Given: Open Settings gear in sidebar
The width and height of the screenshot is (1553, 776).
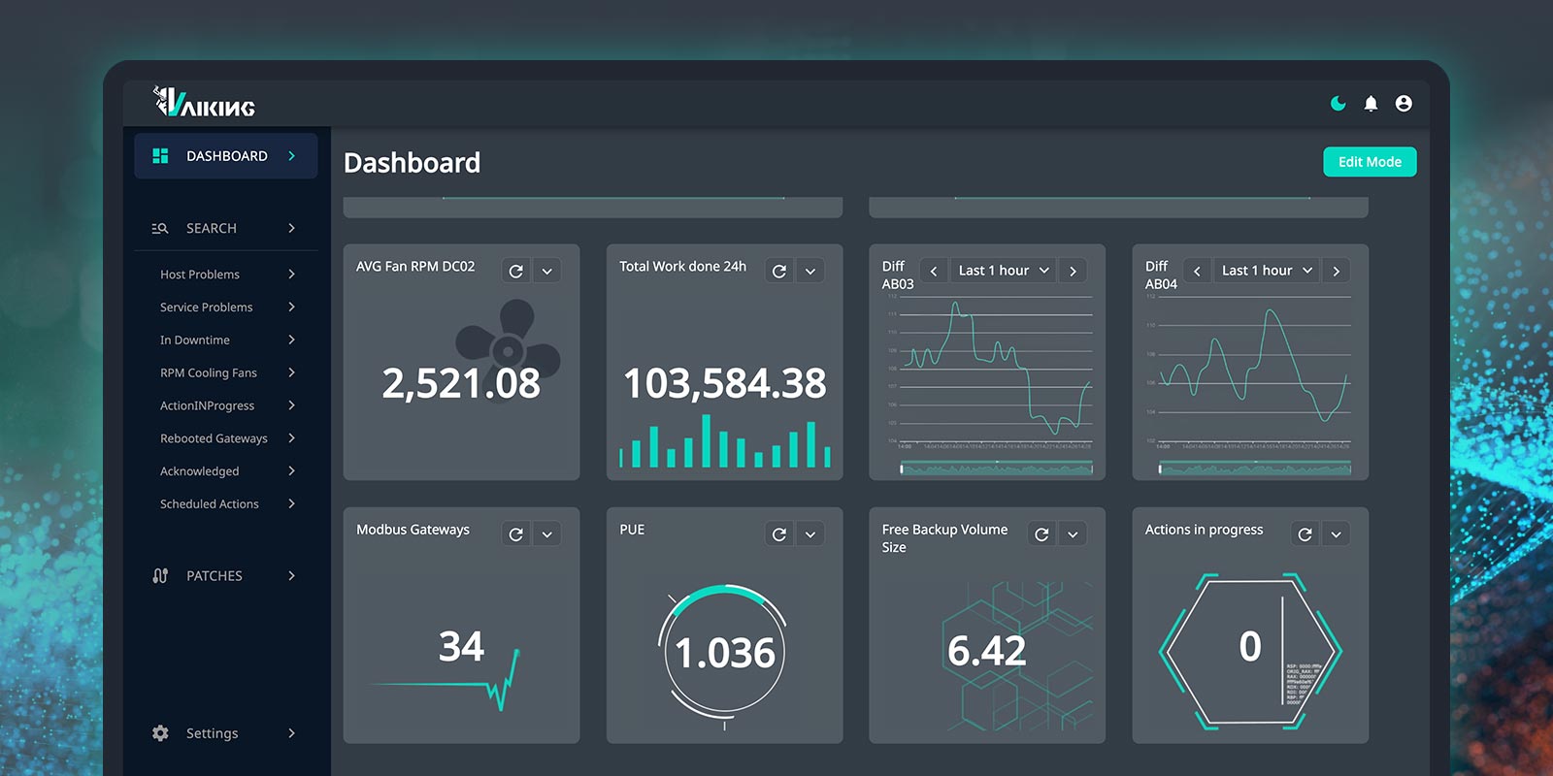Looking at the screenshot, I should coord(160,733).
